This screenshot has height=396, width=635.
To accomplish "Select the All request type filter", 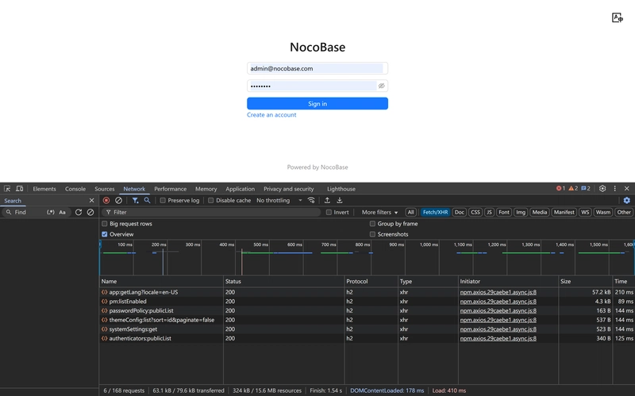I will tap(410, 212).
